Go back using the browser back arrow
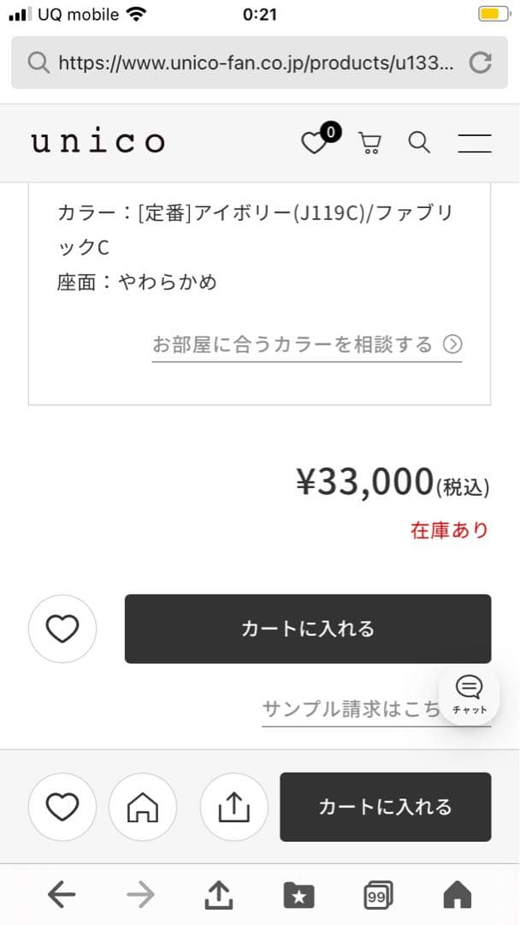520x925 pixels. click(61, 894)
